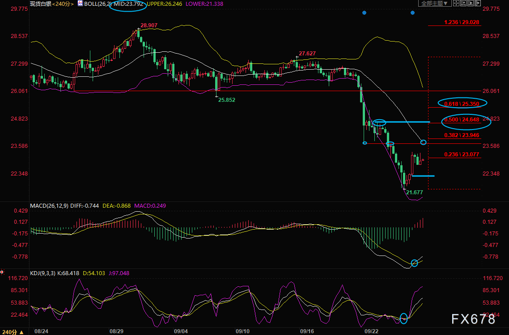
Task: Click the 1.236 \ 29.028 Fibonacci level
Action: (x=462, y=22)
